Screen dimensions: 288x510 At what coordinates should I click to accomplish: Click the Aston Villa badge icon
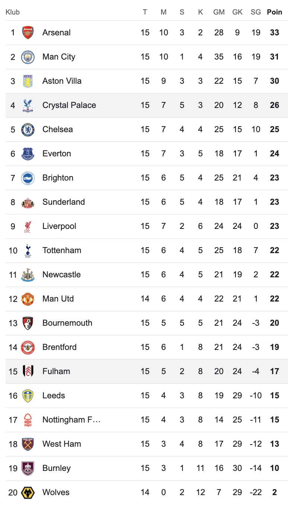(28, 81)
